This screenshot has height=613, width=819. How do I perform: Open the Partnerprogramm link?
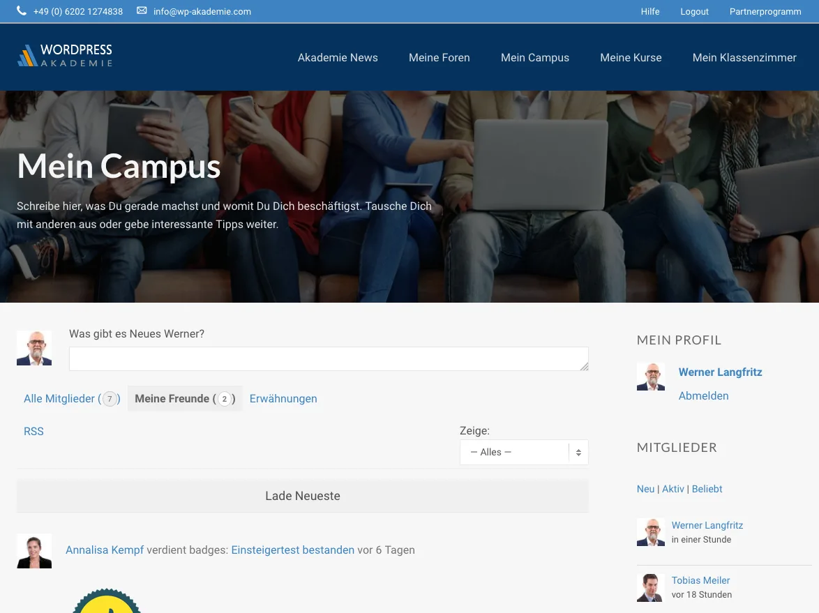tap(765, 11)
